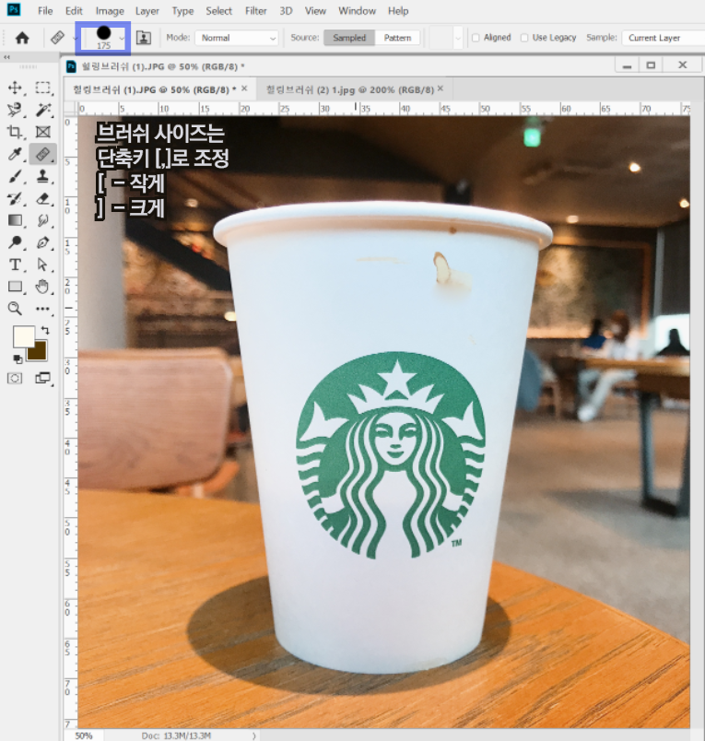Viewport: 705px width, 741px height.
Task: Select the Pen tool
Action: (43, 242)
